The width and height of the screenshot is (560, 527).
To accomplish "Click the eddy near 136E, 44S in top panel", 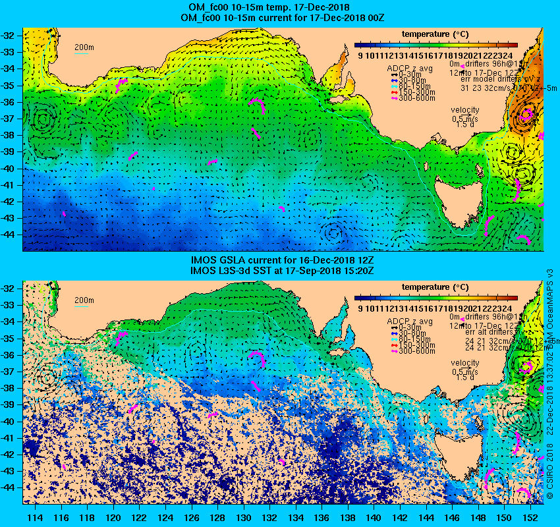I will 333,233.
